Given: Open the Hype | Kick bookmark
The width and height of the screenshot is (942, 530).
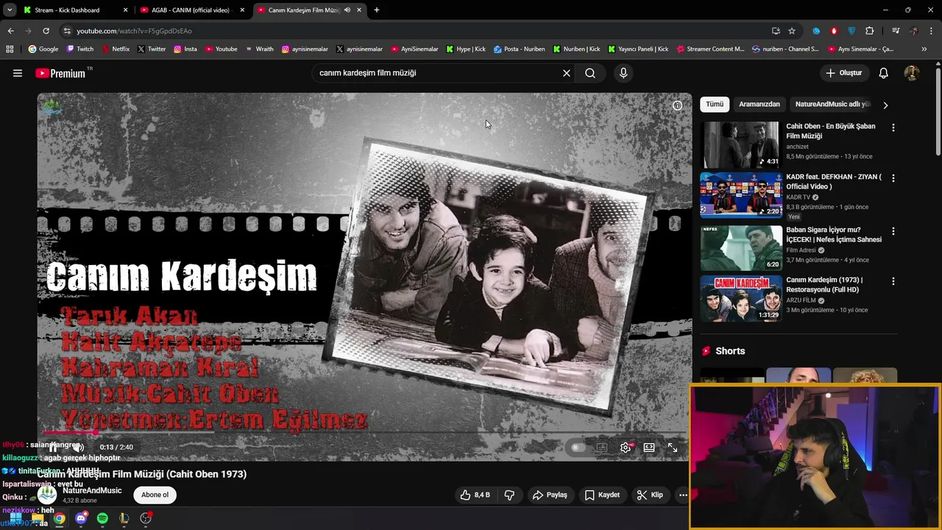Looking at the screenshot, I should point(466,49).
